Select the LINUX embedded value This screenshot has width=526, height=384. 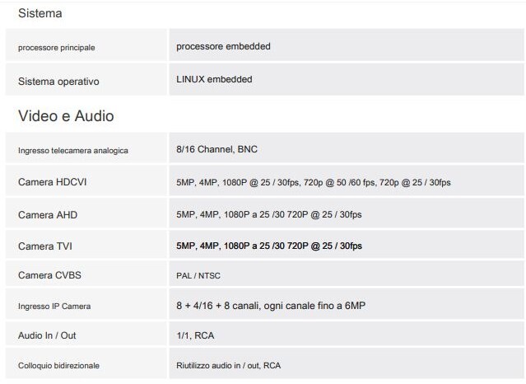pyautogui.click(x=214, y=79)
